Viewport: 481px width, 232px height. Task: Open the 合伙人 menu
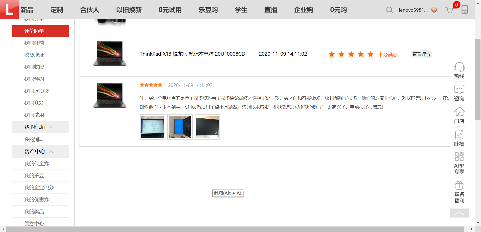coord(89,10)
